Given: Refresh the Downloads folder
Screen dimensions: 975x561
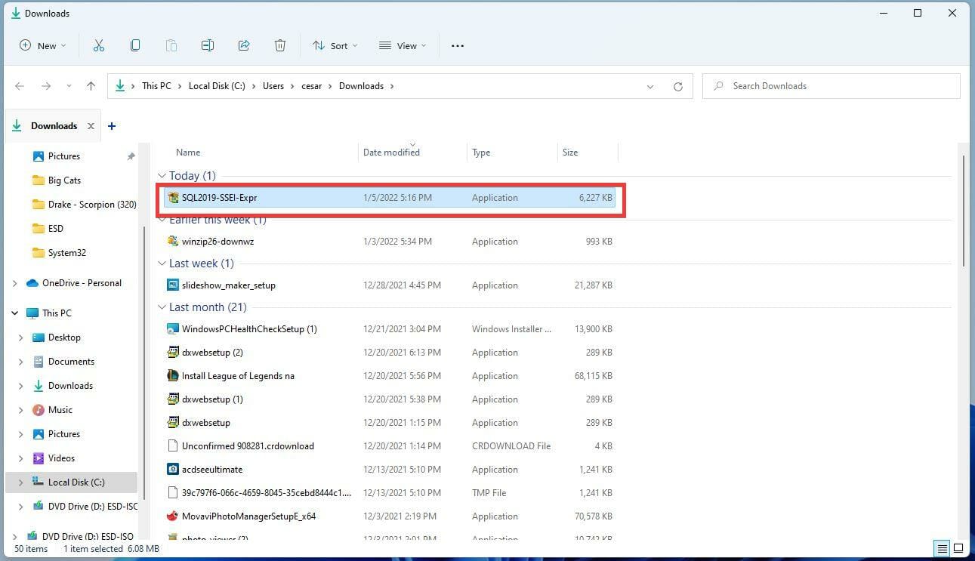Looking at the screenshot, I should [x=677, y=86].
